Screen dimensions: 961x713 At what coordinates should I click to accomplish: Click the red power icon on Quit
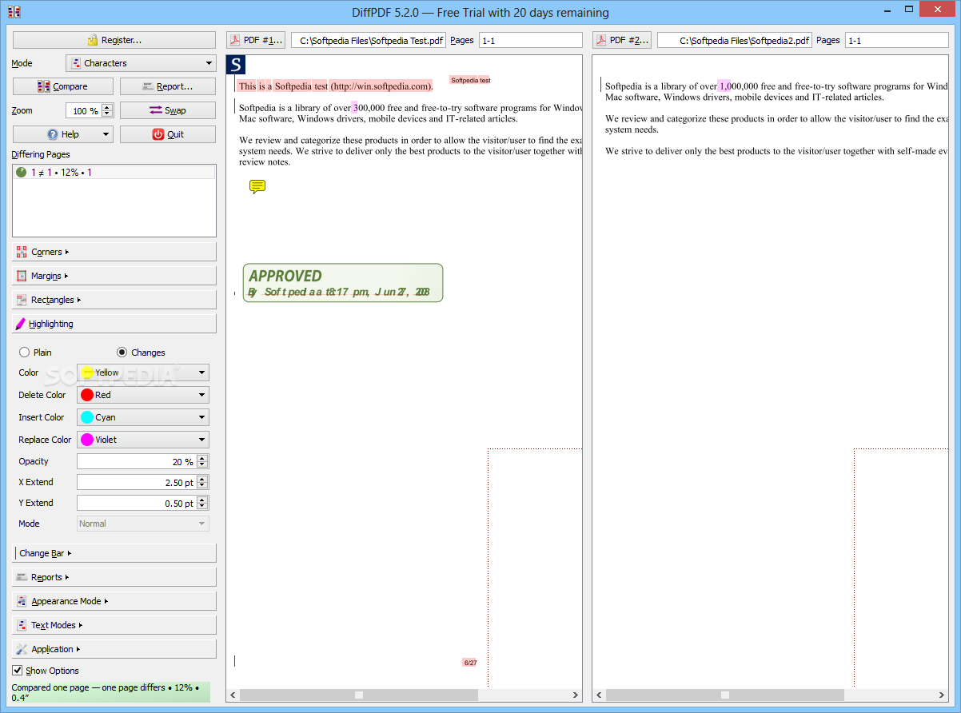(x=158, y=134)
